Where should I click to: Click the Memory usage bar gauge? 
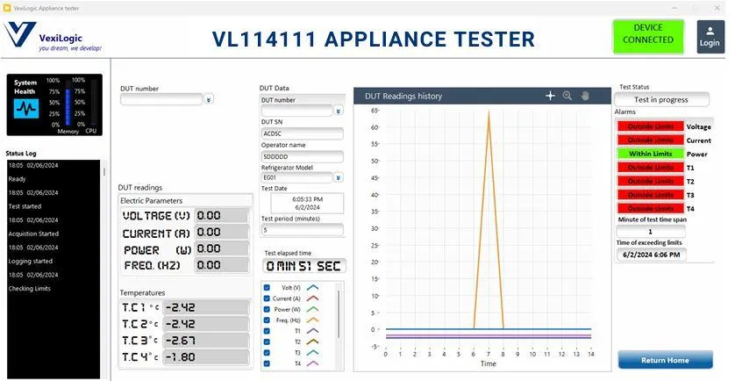click(68, 103)
